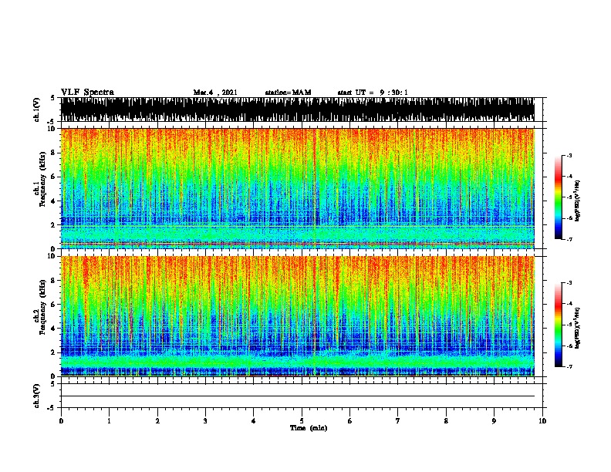Click the "Time (min)" axis label

[x=309, y=428]
